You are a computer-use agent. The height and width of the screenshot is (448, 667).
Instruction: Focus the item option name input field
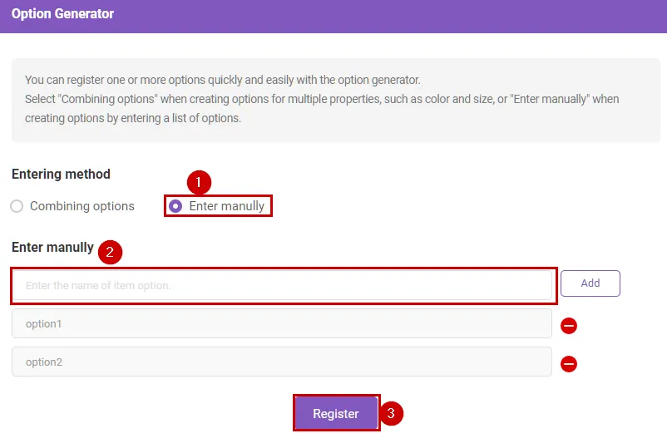coord(283,286)
